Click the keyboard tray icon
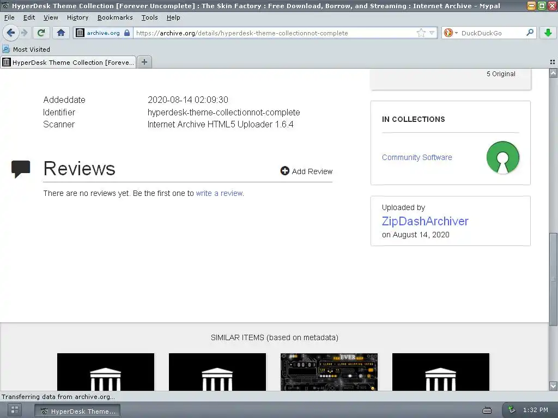This screenshot has width=558, height=418. click(487, 410)
